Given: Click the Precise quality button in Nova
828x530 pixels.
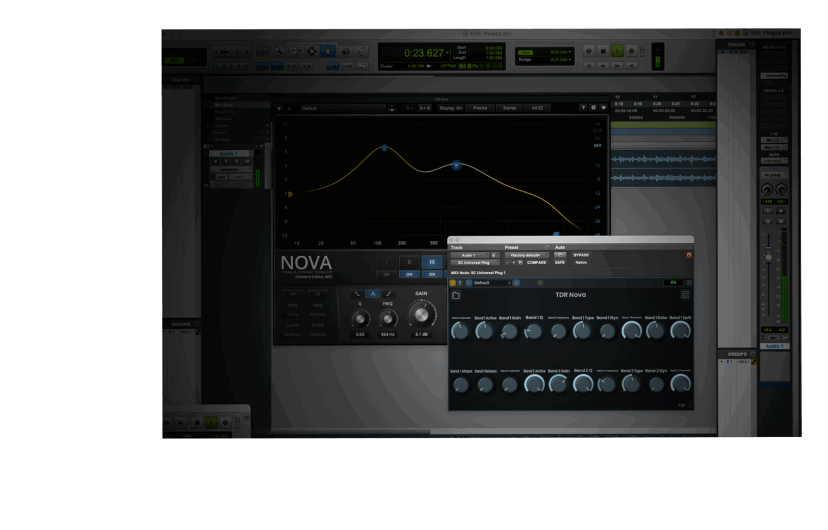Looking at the screenshot, I should (x=480, y=108).
